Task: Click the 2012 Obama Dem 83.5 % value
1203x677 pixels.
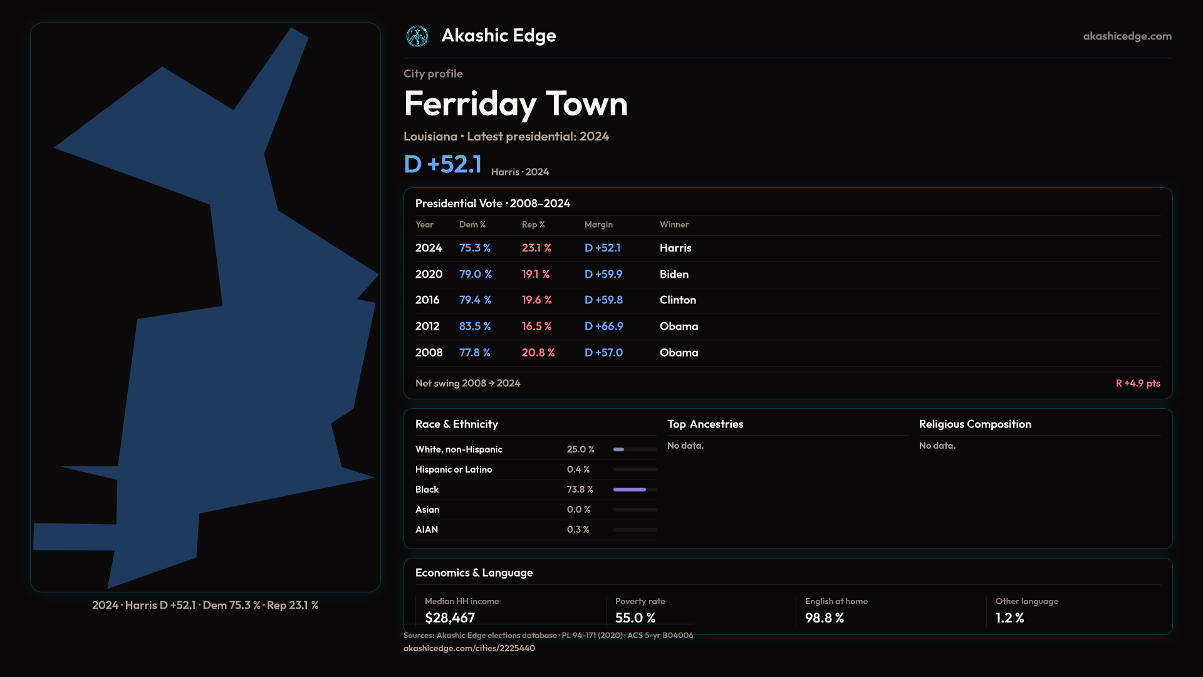Action: [475, 327]
